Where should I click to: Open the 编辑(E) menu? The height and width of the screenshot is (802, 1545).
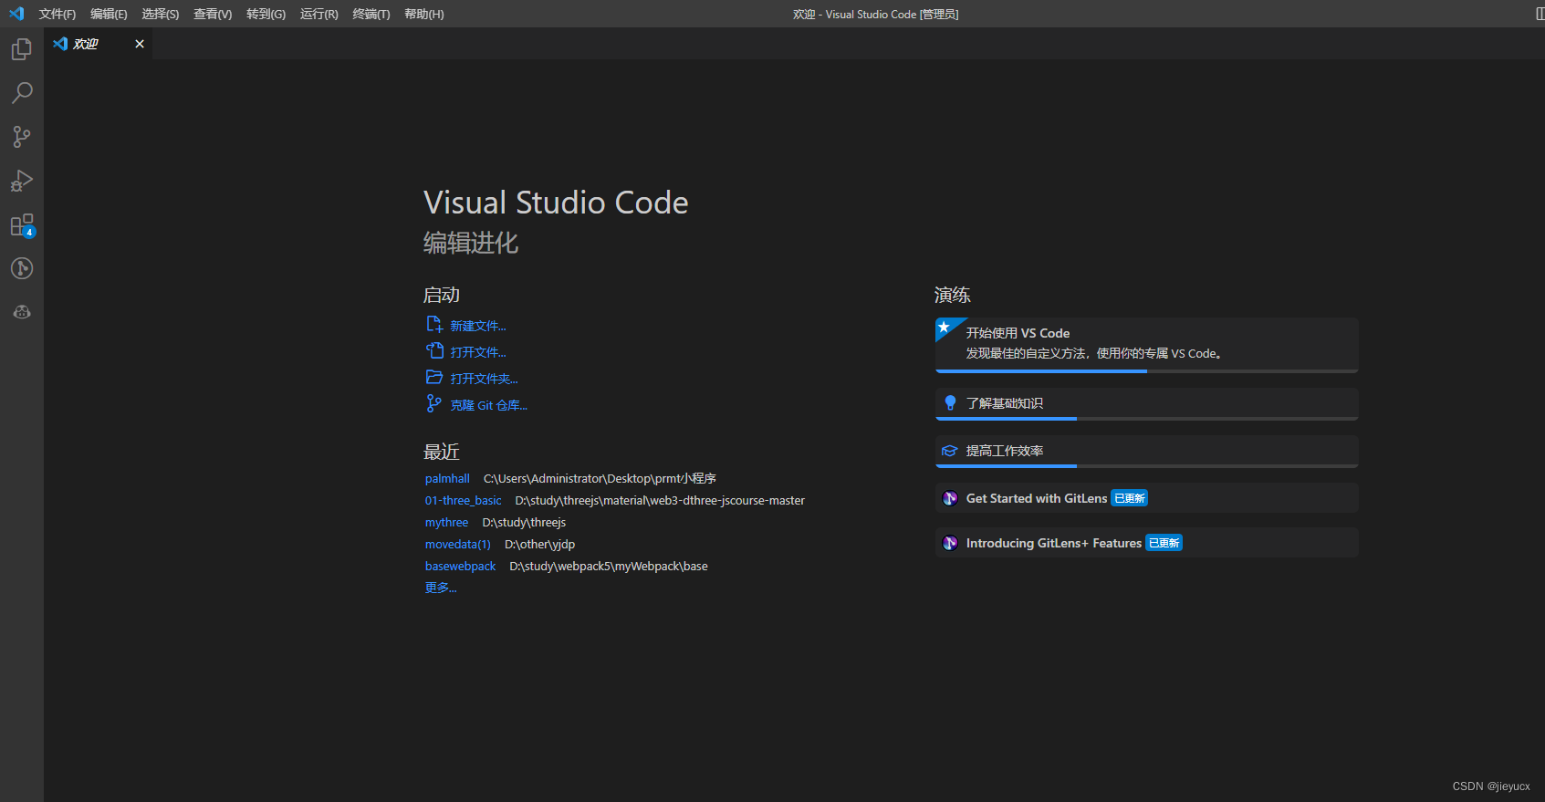pos(109,14)
